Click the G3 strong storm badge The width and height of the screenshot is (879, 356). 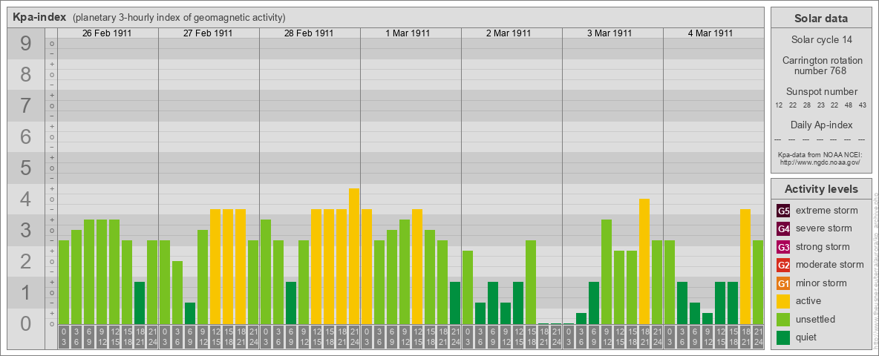click(x=783, y=247)
